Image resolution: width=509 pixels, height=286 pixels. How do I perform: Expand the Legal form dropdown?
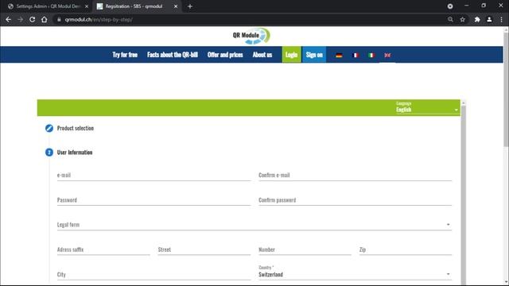tap(254, 225)
